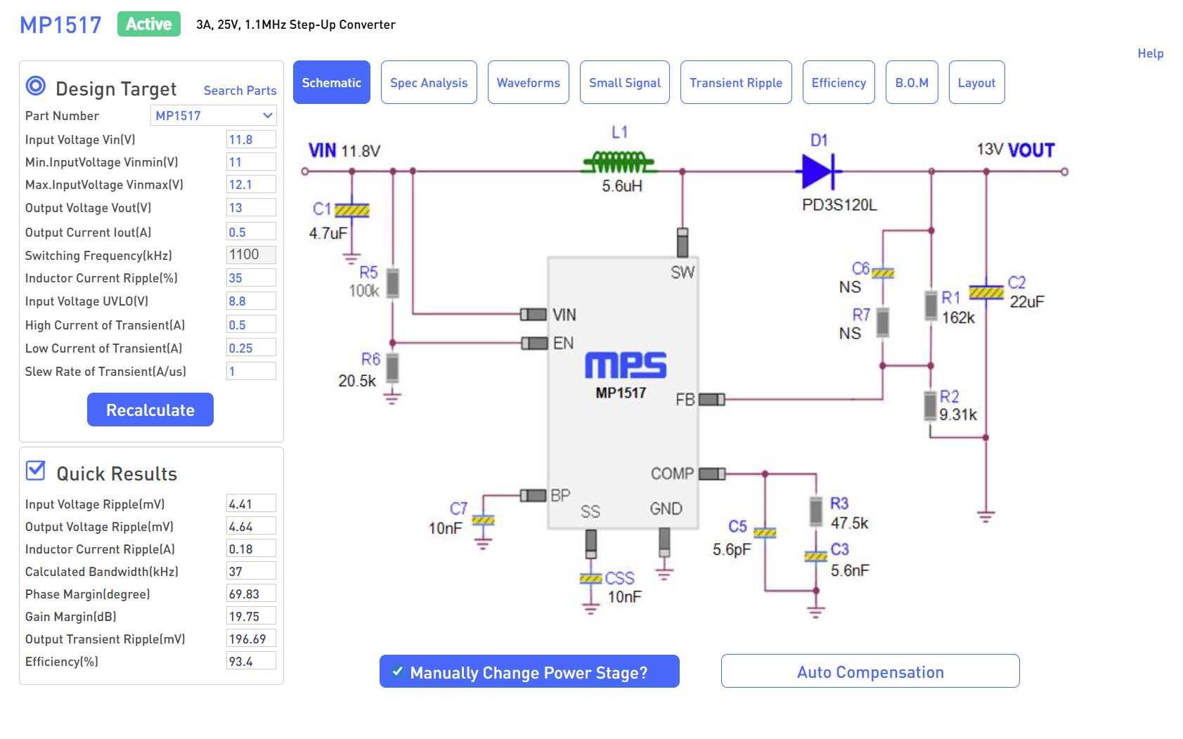Open the Efficiency tab
Image resolution: width=1183 pixels, height=739 pixels.
point(838,83)
